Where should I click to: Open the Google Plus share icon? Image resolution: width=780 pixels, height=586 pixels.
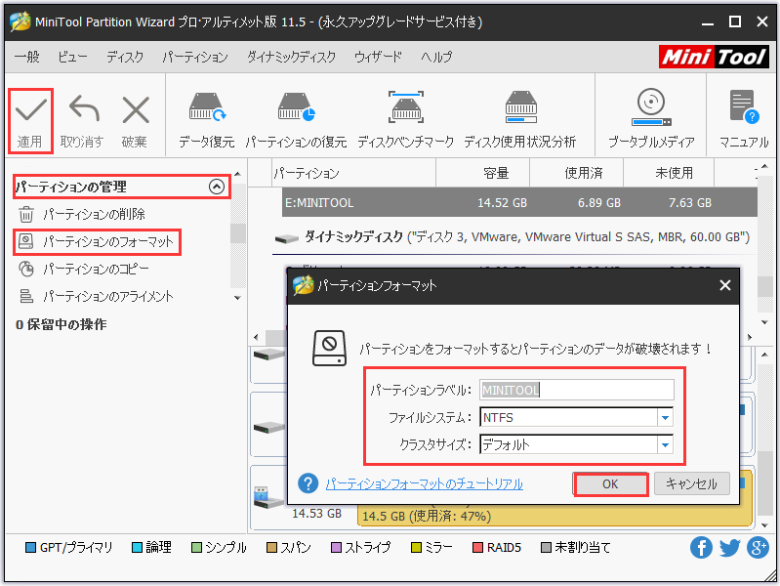coord(758,548)
